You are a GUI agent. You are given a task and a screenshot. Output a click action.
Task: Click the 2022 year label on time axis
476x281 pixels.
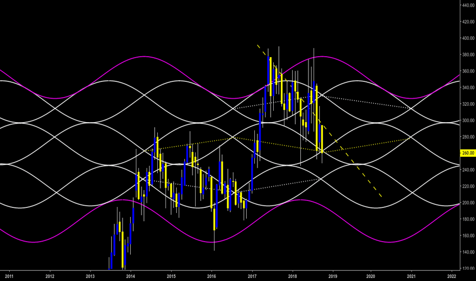451,276
